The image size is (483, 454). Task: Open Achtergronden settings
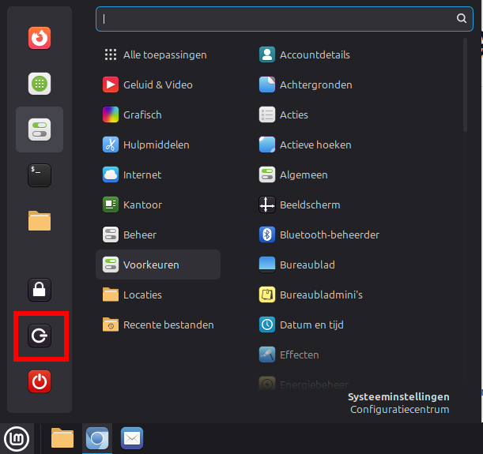(315, 85)
